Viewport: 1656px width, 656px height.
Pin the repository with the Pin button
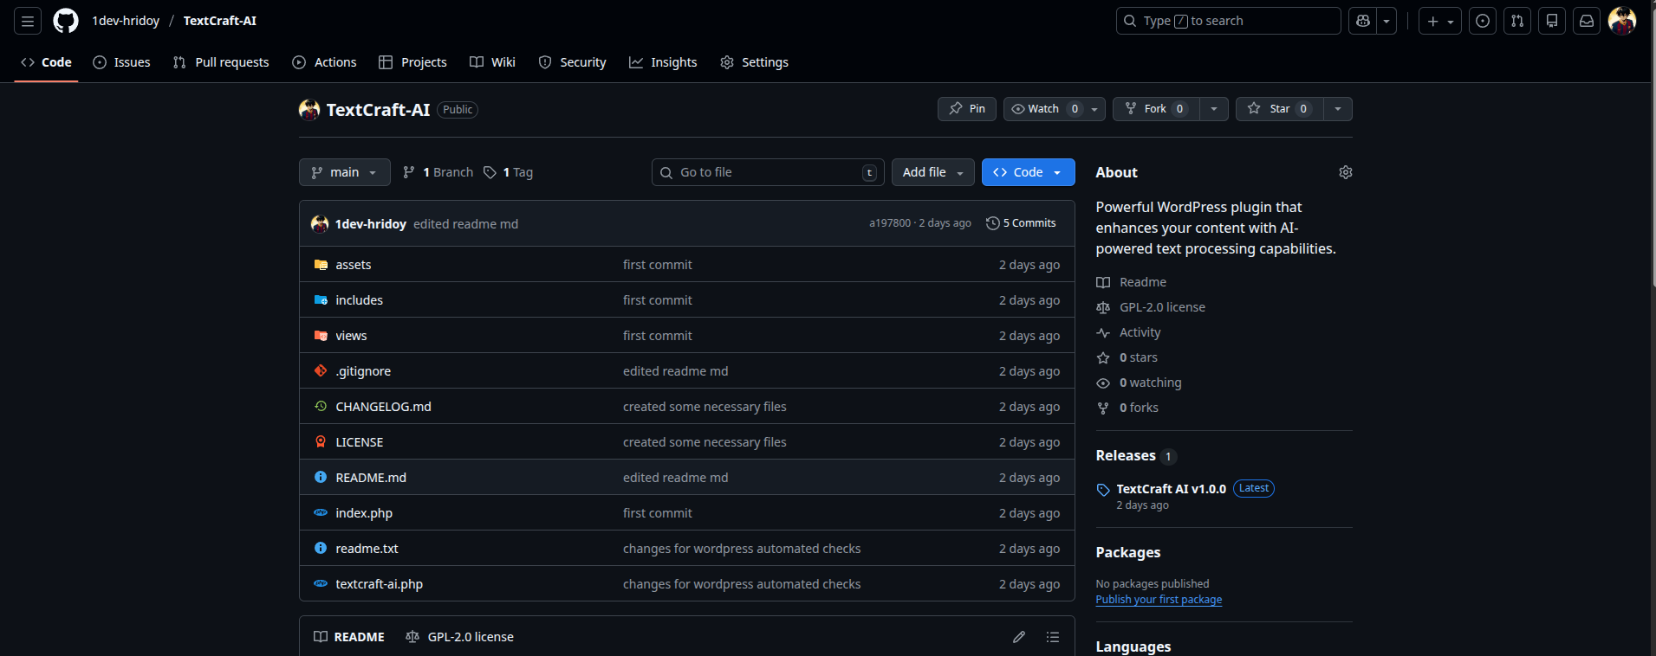[x=967, y=109]
